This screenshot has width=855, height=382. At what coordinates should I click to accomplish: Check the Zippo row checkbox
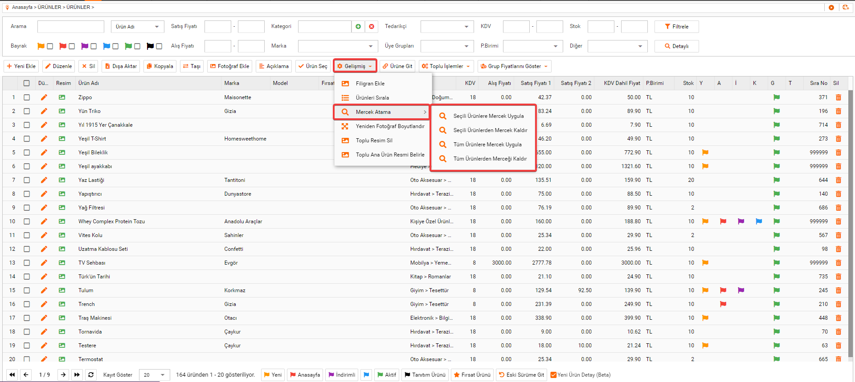click(x=27, y=97)
